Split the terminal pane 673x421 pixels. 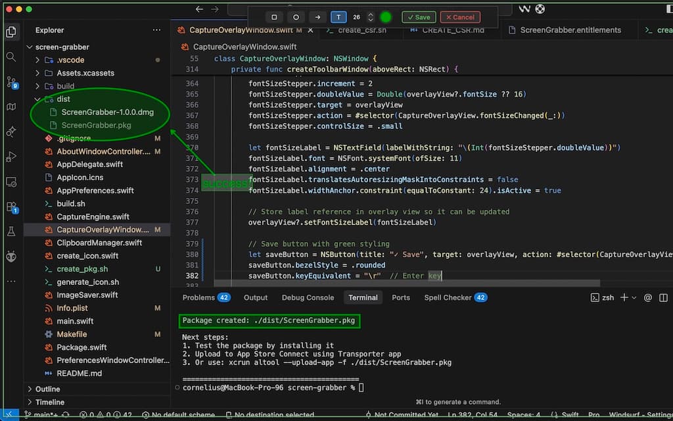point(663,297)
